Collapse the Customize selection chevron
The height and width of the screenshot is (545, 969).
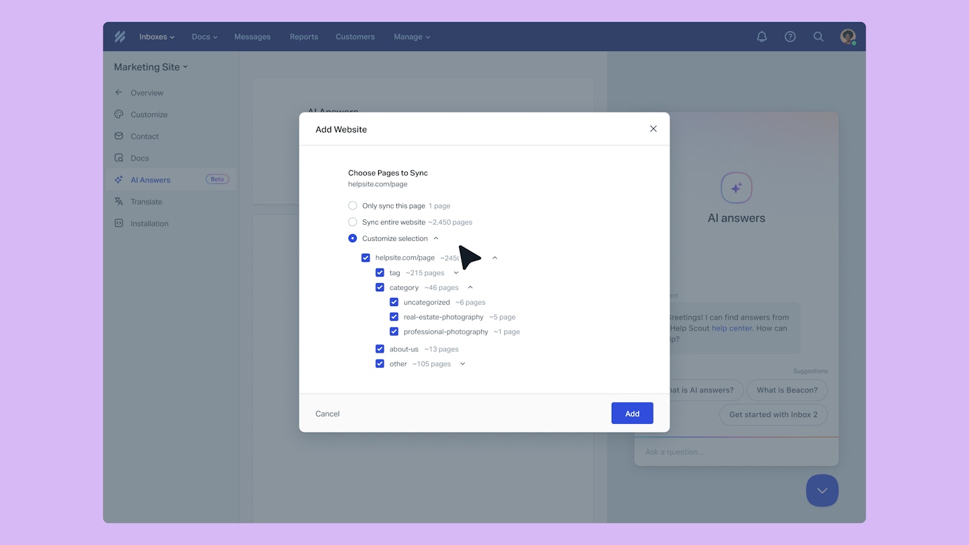click(x=436, y=238)
